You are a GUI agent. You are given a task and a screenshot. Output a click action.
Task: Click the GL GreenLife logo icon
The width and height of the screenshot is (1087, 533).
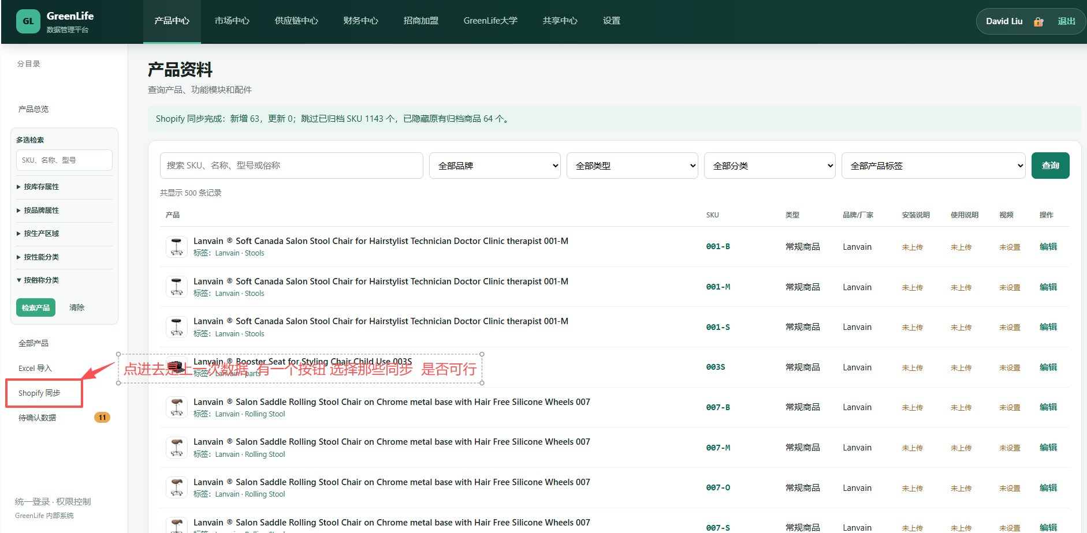pyautogui.click(x=28, y=21)
